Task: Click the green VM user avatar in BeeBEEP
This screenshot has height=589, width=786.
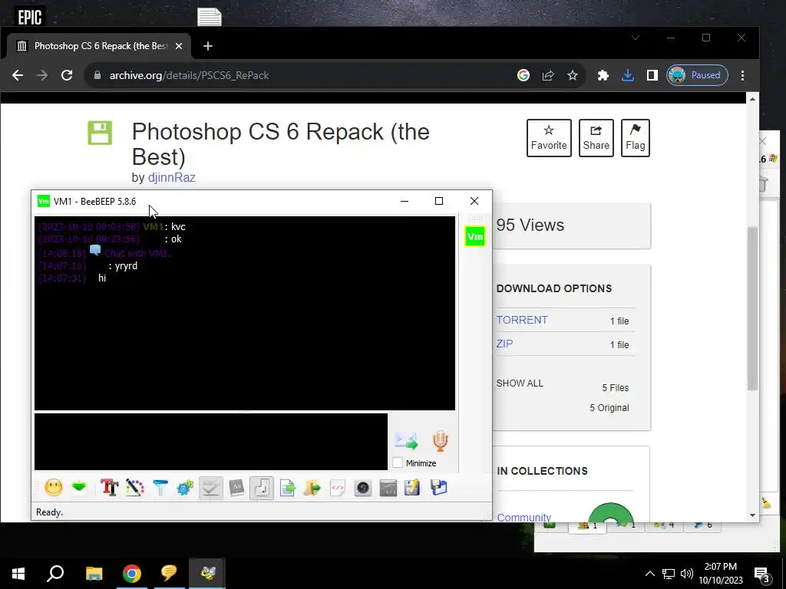Action: 474,236
